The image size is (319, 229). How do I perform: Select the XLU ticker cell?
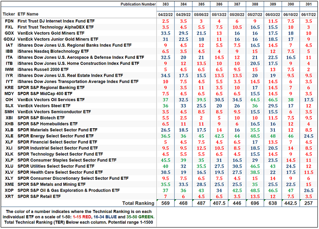9,166
